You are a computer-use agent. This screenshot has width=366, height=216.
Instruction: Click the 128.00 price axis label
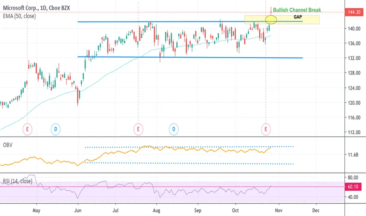coord(354,73)
